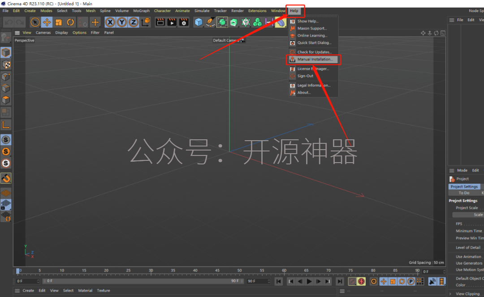
Task: Select Show Help menu entry
Action: pos(313,22)
